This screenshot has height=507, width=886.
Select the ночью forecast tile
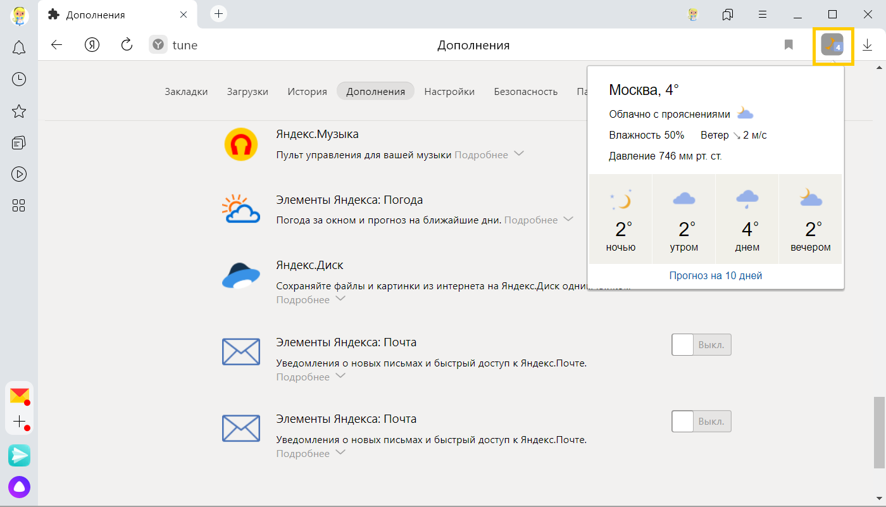coord(620,219)
